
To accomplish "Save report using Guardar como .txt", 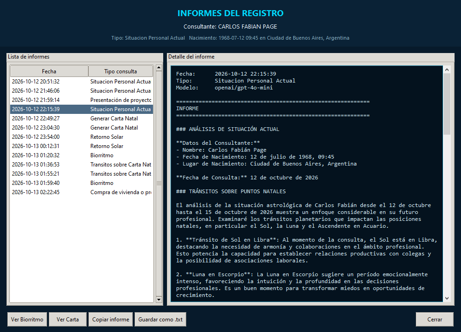I will coord(160,320).
